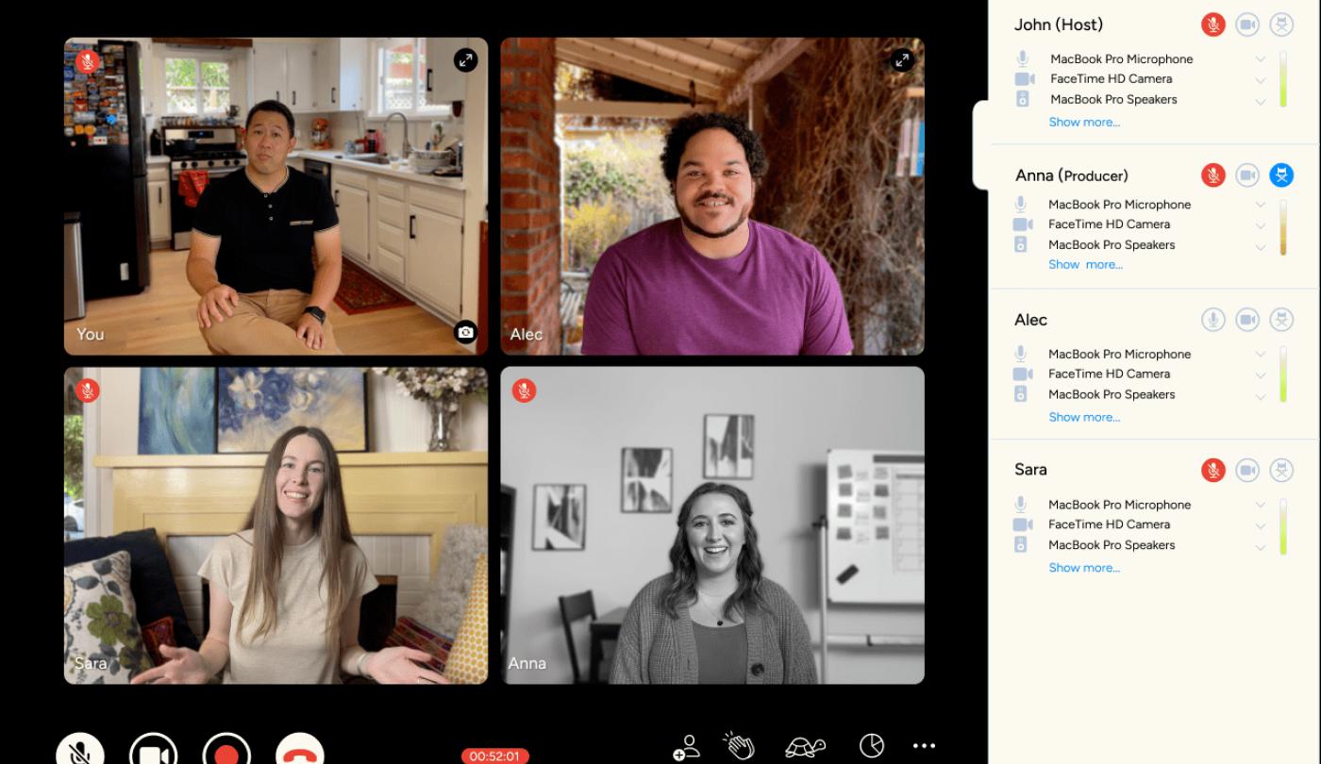Click Show more under Anna (Producer)
The image size is (1321, 764).
(x=1085, y=264)
